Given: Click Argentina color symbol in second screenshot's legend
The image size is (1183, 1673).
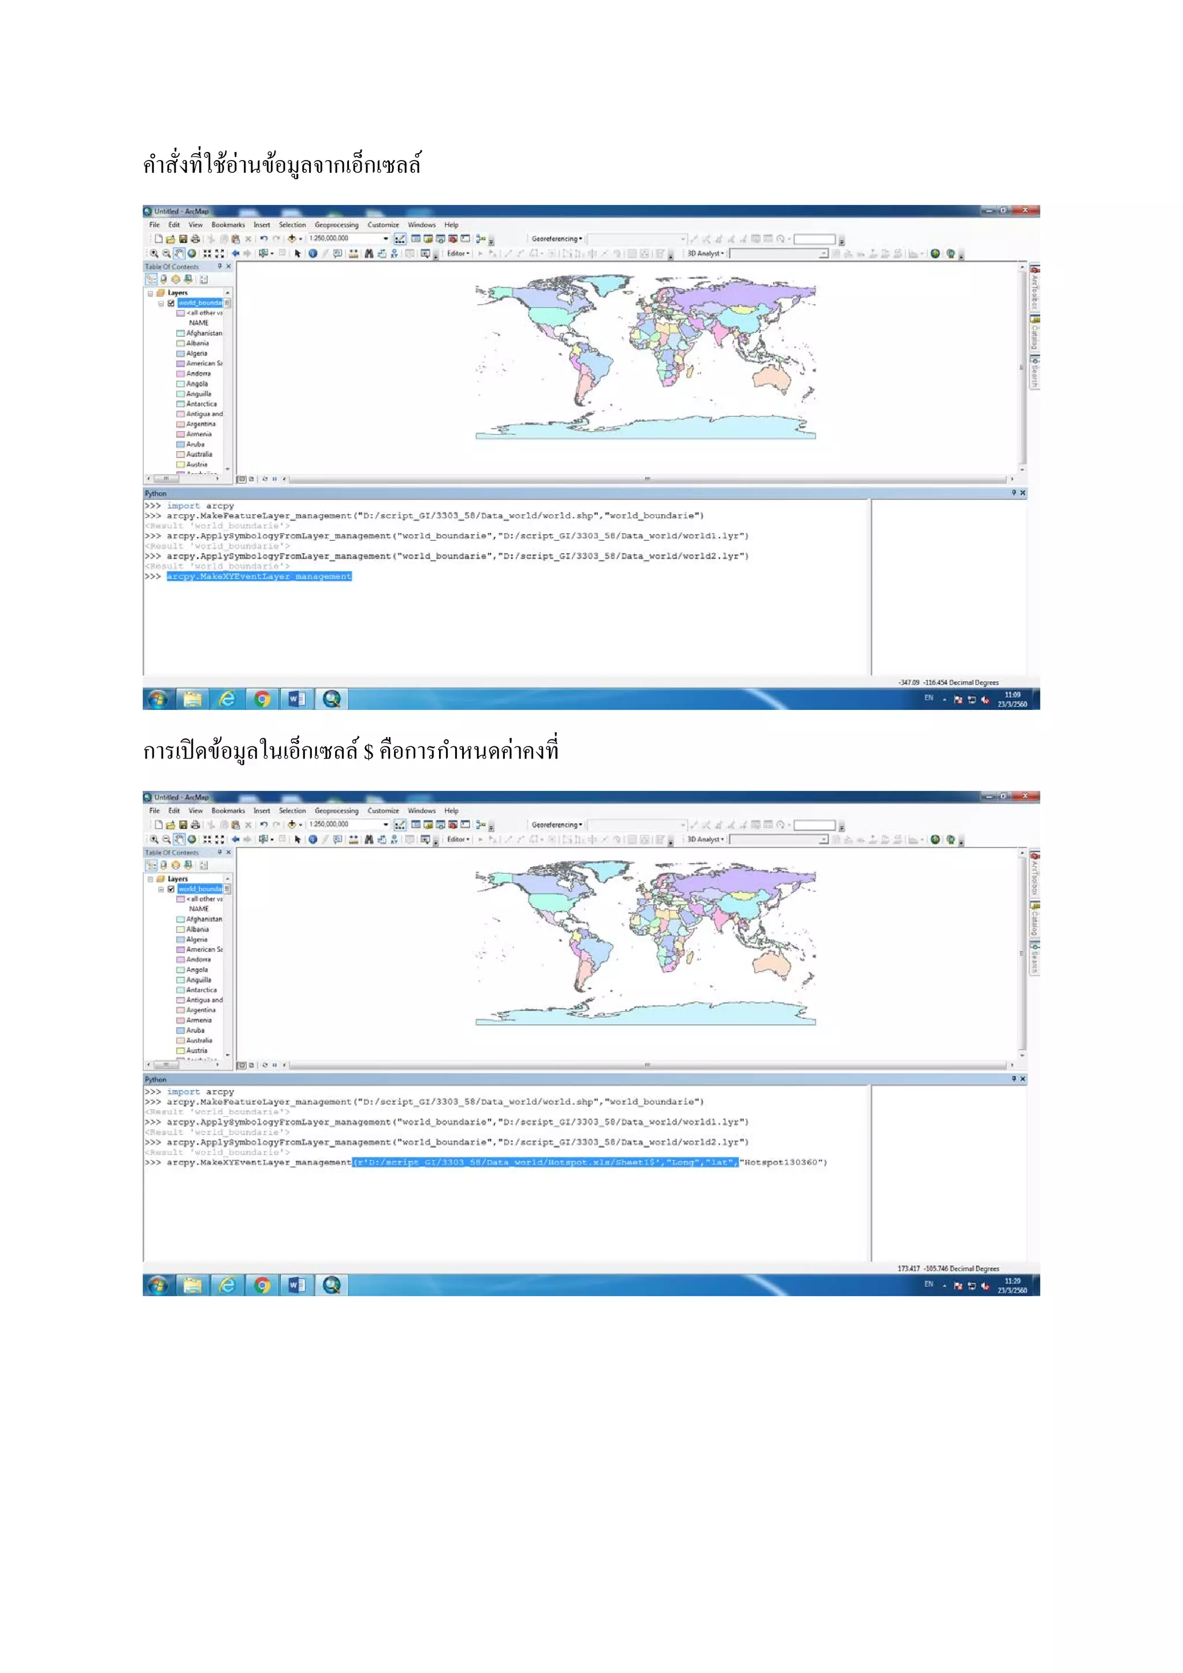Looking at the screenshot, I should click(x=180, y=1010).
